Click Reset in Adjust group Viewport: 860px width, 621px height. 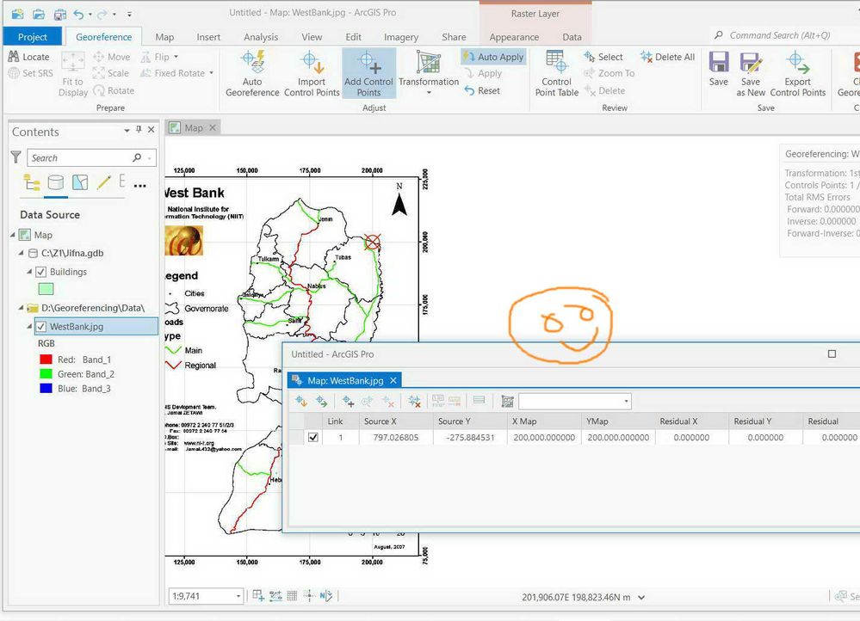click(x=482, y=90)
